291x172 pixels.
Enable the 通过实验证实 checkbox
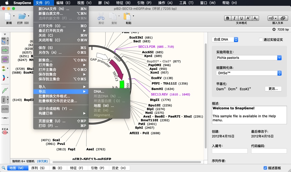[261, 40]
